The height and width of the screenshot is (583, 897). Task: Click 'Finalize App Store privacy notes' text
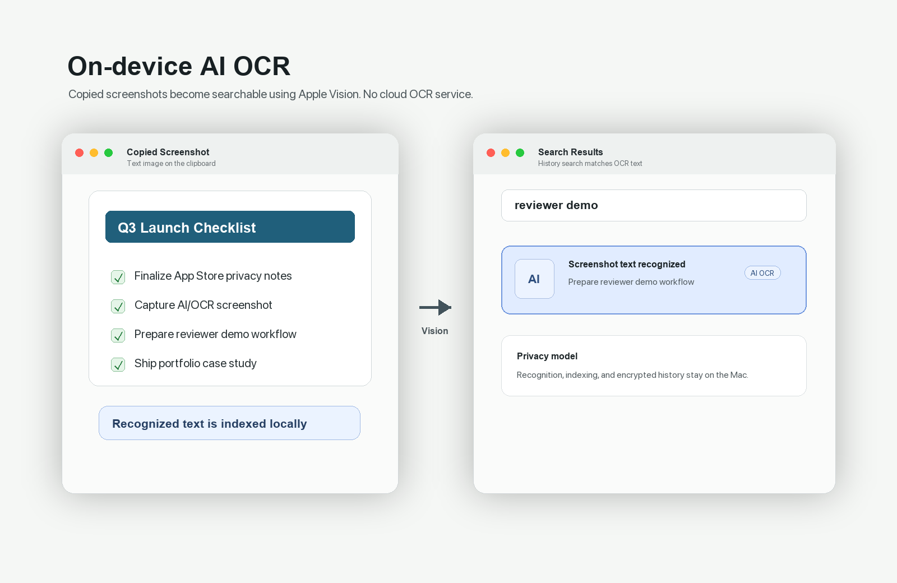coord(213,276)
